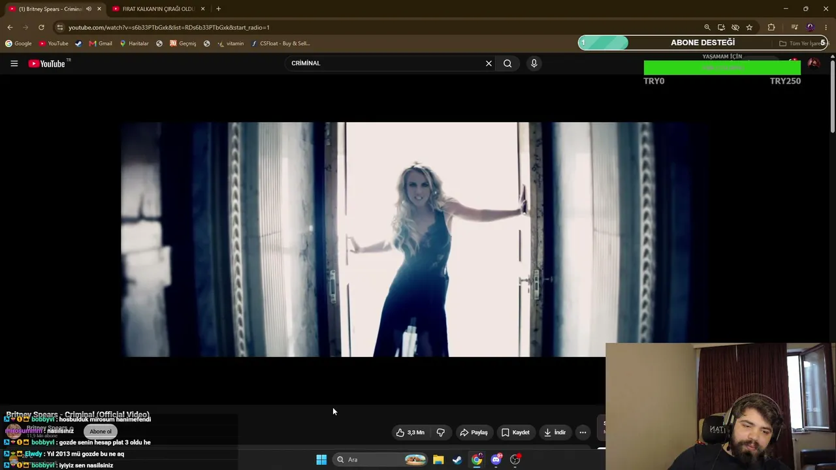Open the Gmail bookmark
The image size is (836, 470).
[101, 43]
